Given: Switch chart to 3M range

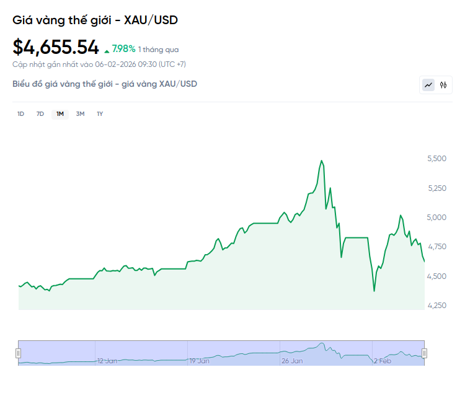Looking at the screenshot, I should [80, 113].
